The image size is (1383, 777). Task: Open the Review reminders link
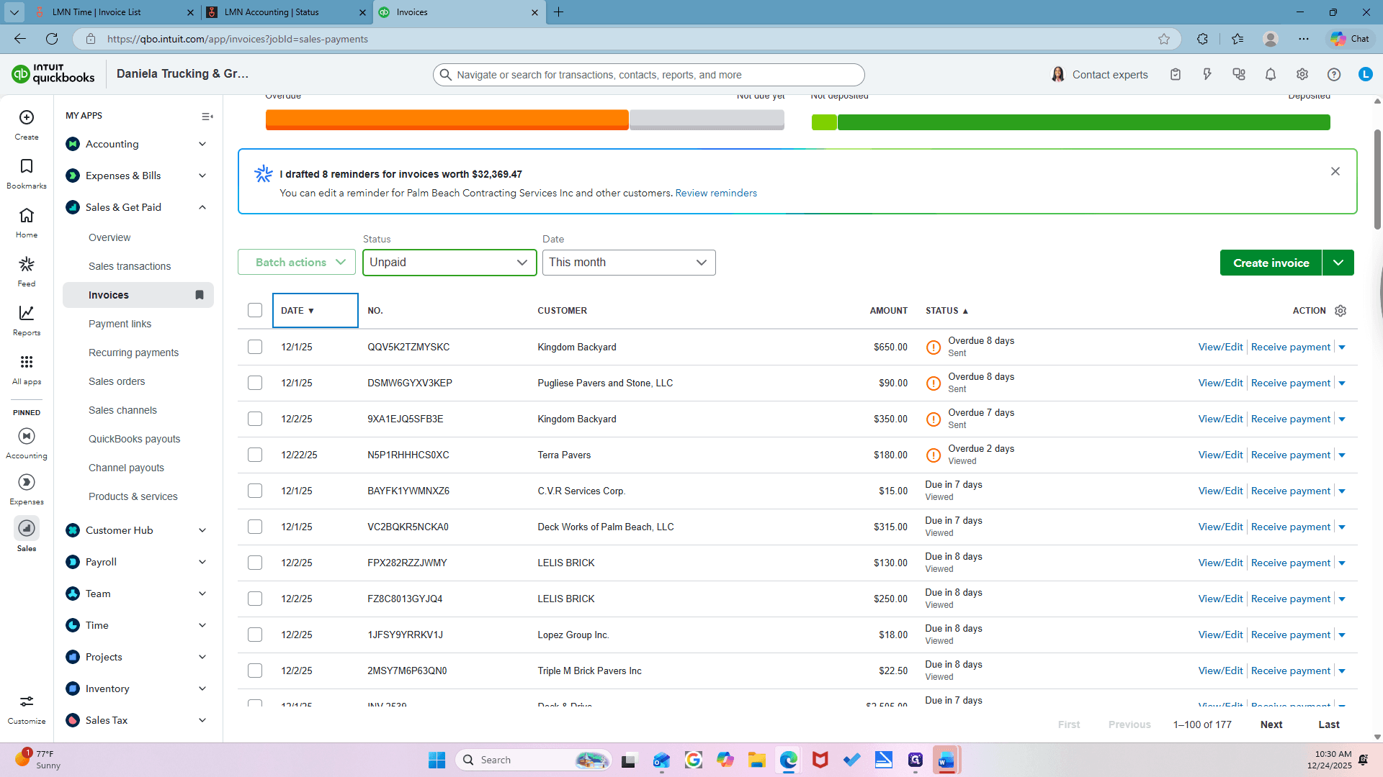[716, 193]
